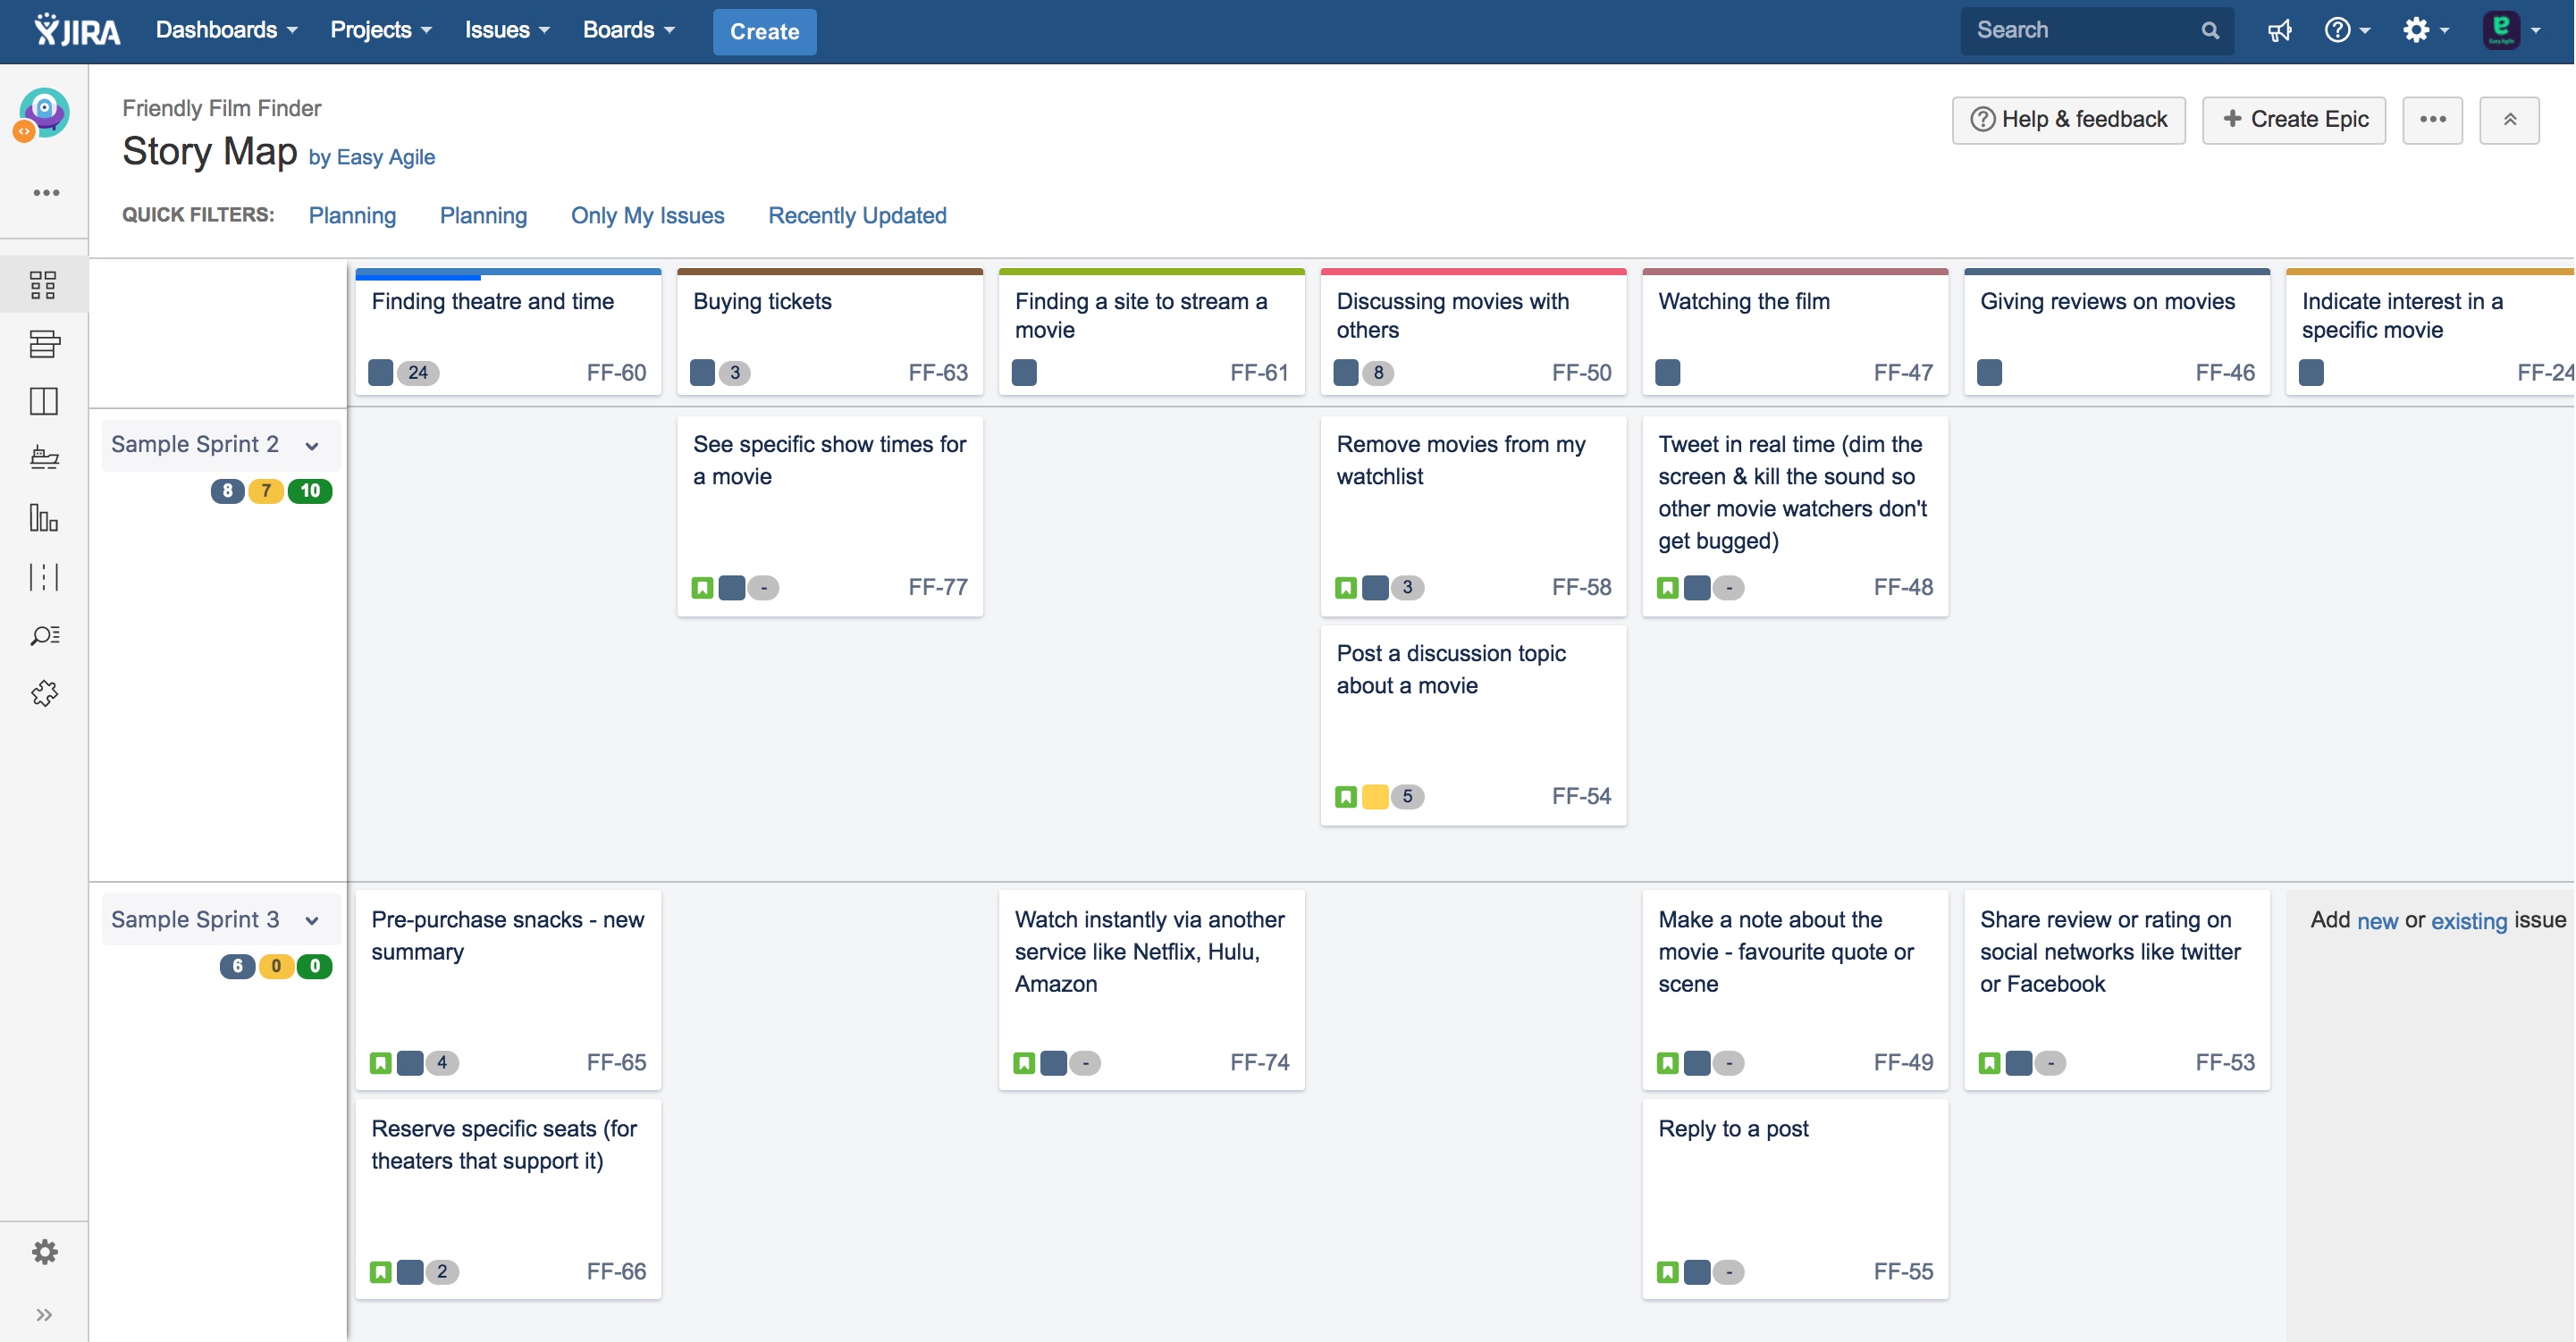Open the Dashboards dropdown menu

tap(226, 30)
